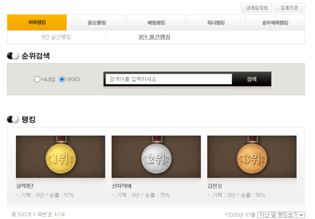Click the stone icon beside 랭킹 heading
The image size is (315, 219).
pyautogui.click(x=13, y=120)
